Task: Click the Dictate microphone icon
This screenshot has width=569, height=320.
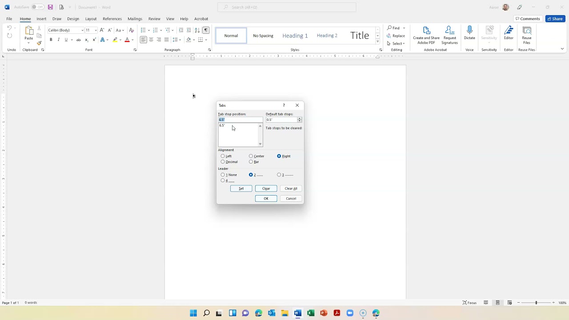Action: tap(469, 30)
